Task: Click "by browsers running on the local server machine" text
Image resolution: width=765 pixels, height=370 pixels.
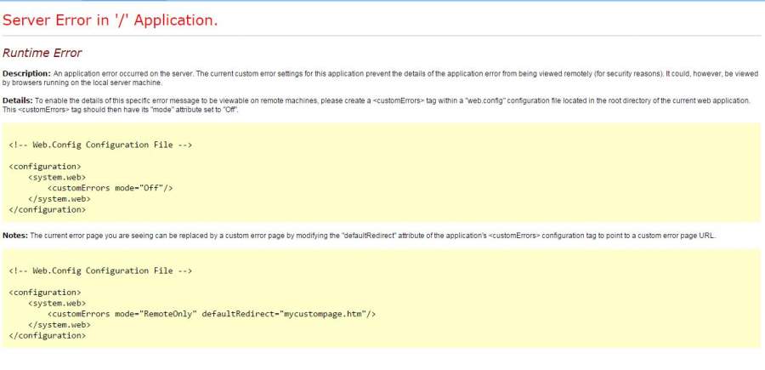Action: pos(82,83)
